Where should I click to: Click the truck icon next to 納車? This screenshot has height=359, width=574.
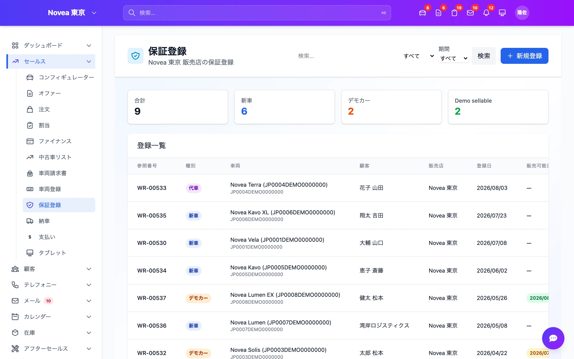click(x=30, y=221)
